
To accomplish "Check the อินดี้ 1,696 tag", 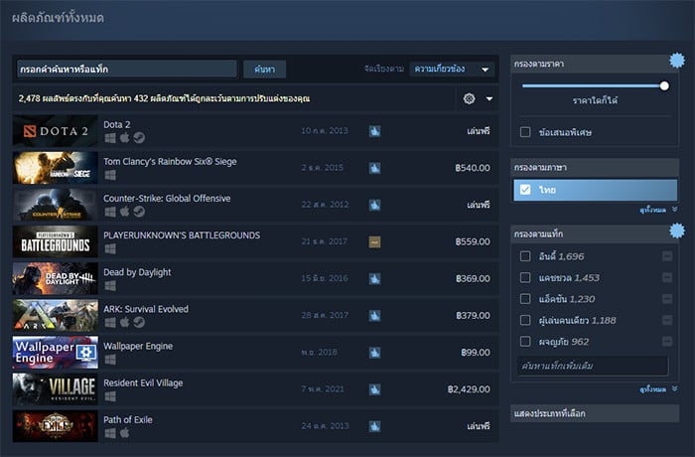I will tap(525, 256).
